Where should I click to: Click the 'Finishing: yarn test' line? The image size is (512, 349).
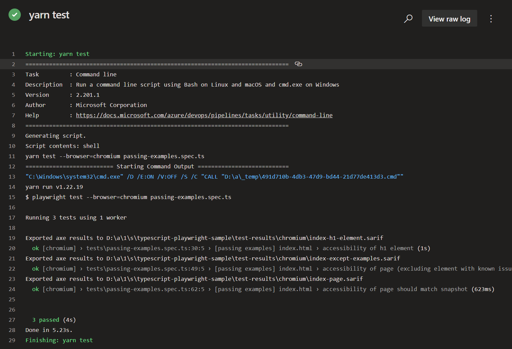pos(59,340)
